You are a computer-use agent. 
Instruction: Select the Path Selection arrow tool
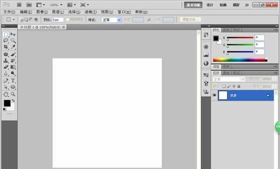pyautogui.click(x=6, y=87)
